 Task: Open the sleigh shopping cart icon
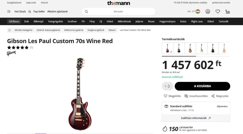pos(228,11)
